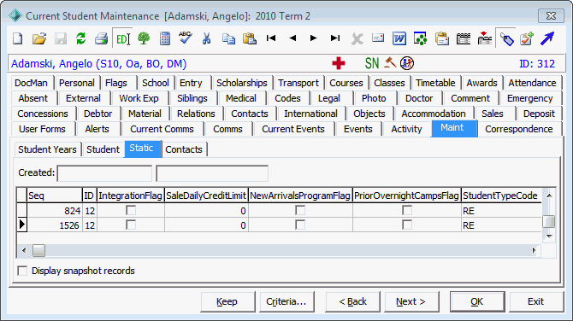Click the vertical scrollbar thumb of the grid
This screenshot has height=321, width=573.
coord(549,221)
